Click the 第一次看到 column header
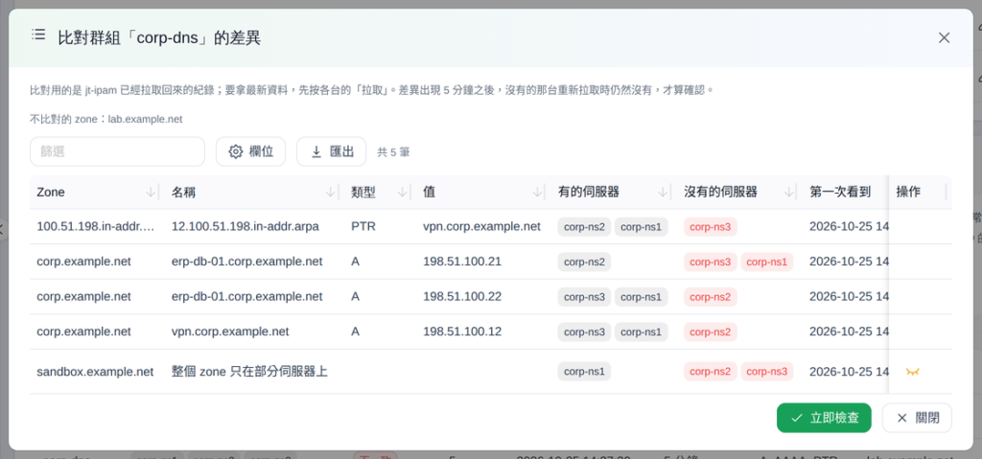This screenshot has height=459, width=982. [x=840, y=193]
